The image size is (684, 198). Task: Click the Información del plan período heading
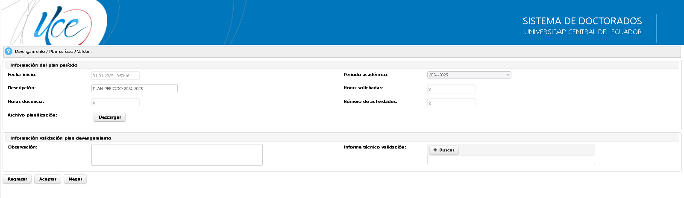tap(44, 65)
